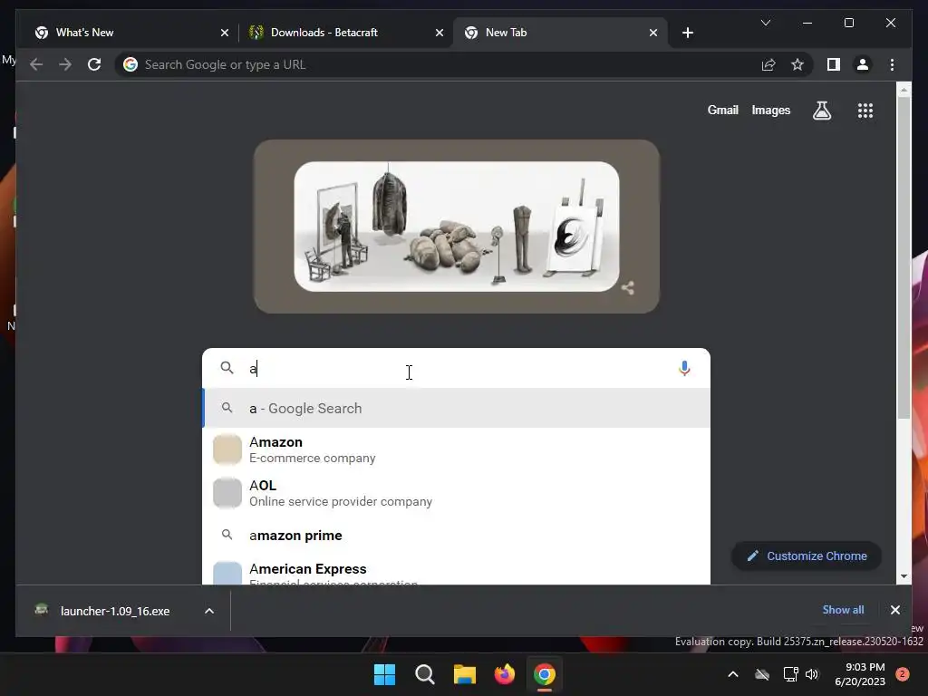Open the Google Doodle image
The width and height of the screenshot is (928, 696).
pos(457,226)
